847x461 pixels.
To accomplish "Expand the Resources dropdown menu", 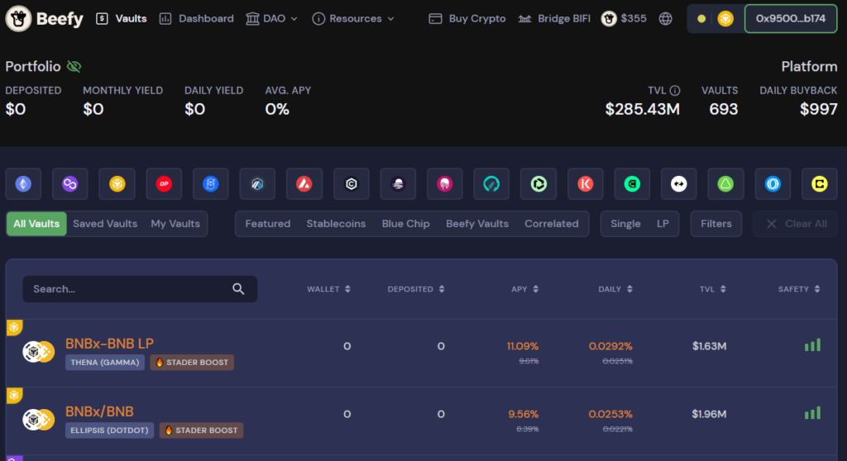I will 354,18.
